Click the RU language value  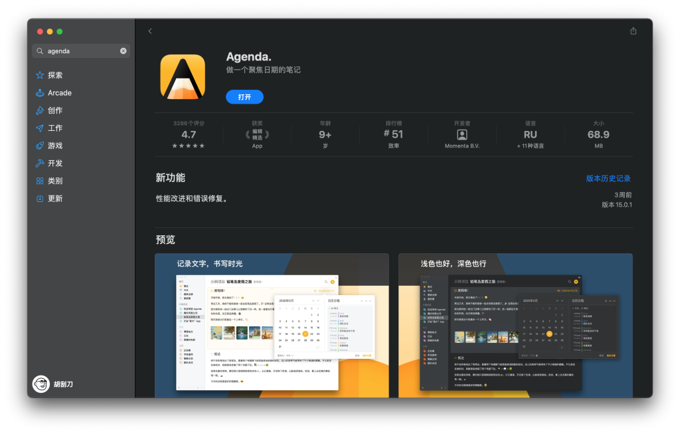(x=530, y=134)
